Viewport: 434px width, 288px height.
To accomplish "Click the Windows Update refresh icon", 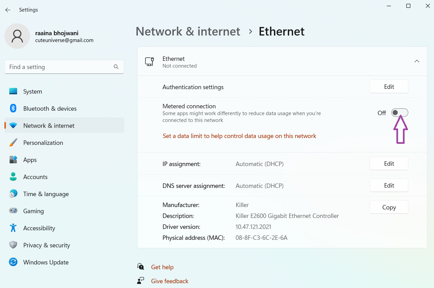I will [13, 262].
